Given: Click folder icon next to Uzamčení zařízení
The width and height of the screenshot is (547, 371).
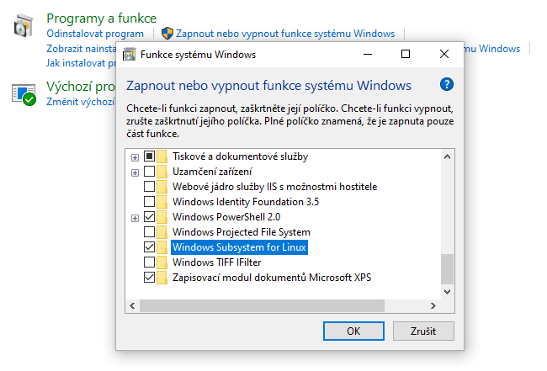Looking at the screenshot, I should pyautogui.click(x=162, y=172).
